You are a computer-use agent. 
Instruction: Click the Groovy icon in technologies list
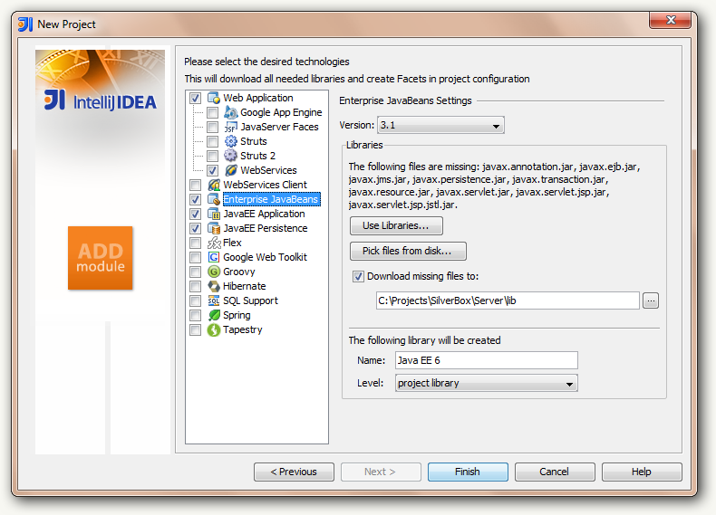214,272
